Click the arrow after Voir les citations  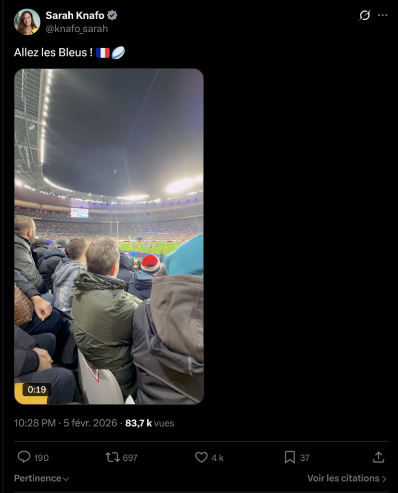(384, 479)
